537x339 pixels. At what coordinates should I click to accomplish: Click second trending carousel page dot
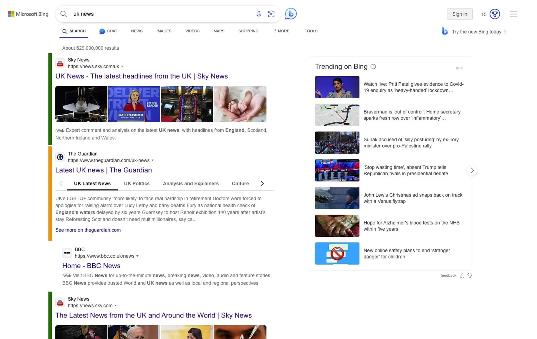tap(461, 68)
